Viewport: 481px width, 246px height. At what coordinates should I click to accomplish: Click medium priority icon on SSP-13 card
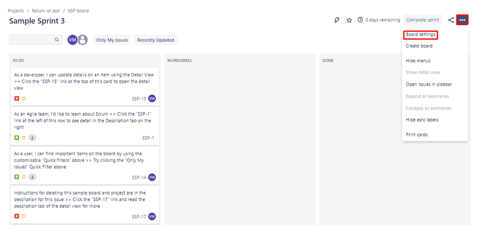pyautogui.click(x=24, y=98)
